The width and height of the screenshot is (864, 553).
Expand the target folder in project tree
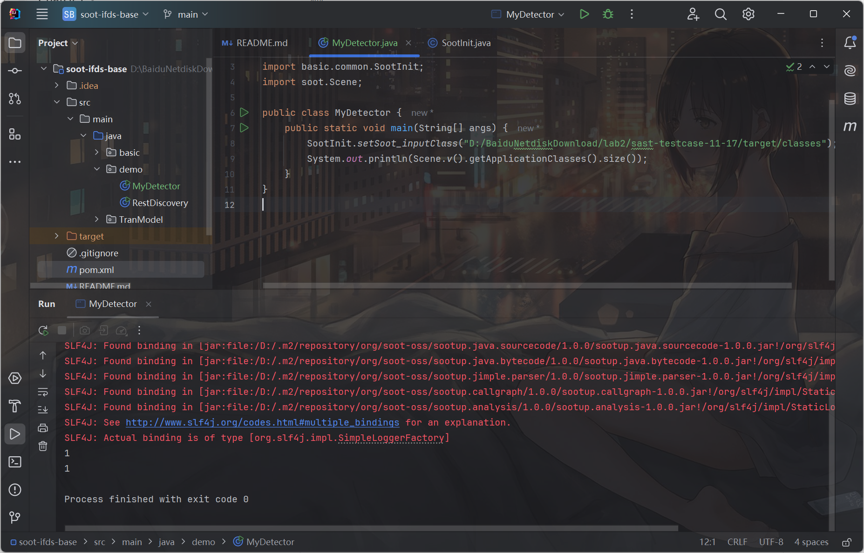(57, 236)
